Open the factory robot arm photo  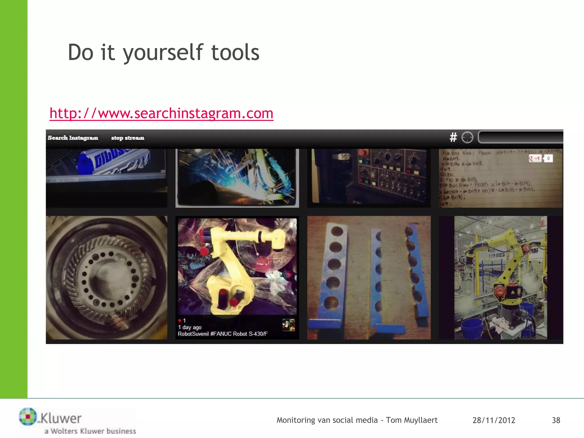(501, 278)
